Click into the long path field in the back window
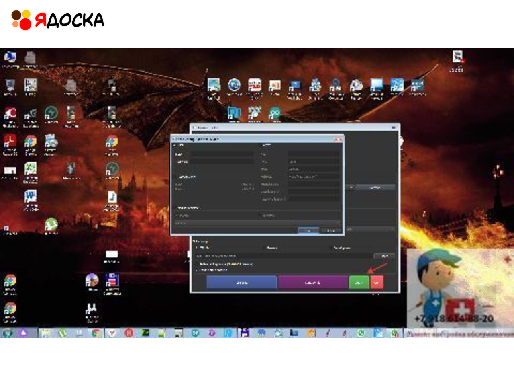Viewport: 514px width, 386px height. coord(283,256)
